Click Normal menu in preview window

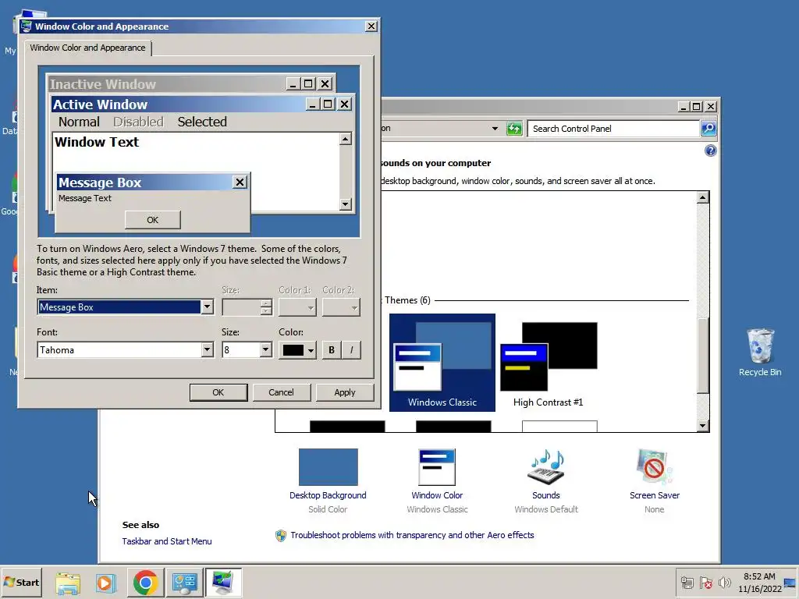tap(79, 122)
